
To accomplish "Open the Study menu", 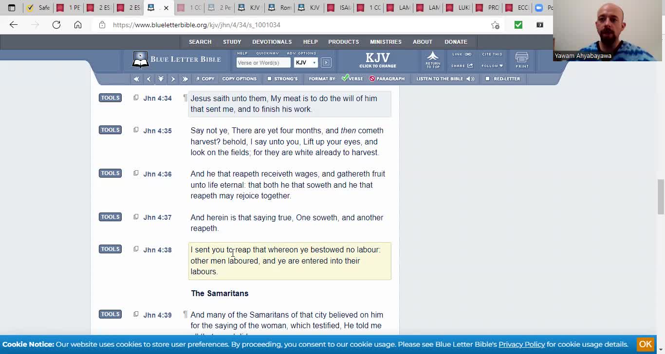I will click(x=232, y=42).
